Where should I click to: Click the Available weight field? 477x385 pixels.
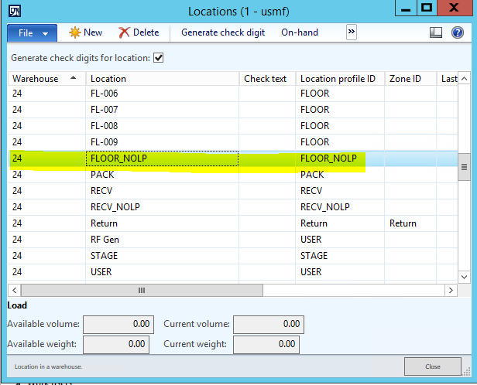(x=116, y=344)
